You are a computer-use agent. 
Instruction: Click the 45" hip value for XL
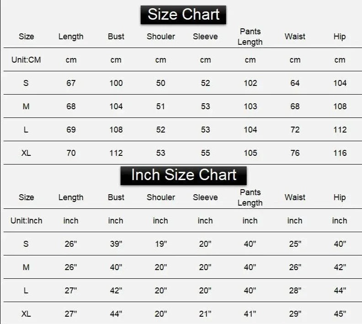click(340, 314)
